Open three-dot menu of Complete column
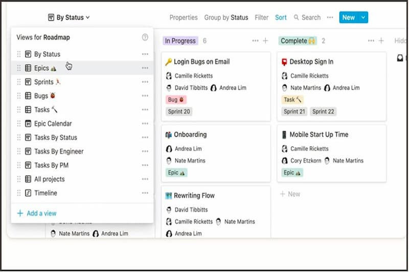The image size is (409, 272). pyautogui.click(x=371, y=41)
